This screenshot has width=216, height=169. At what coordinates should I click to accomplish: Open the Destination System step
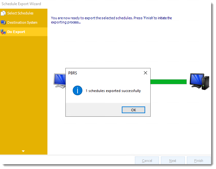(24, 22)
